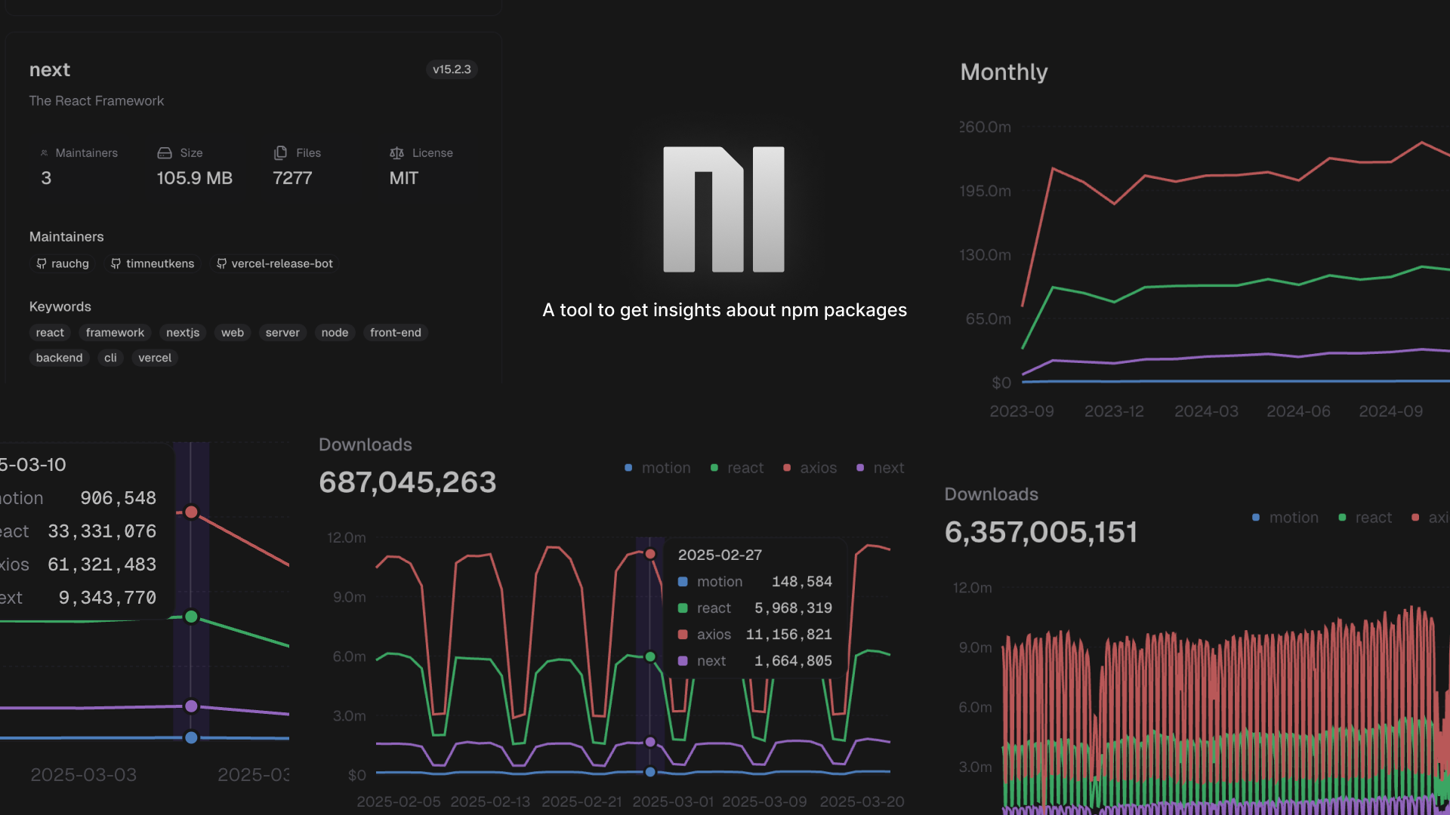Click the highlighted axios data point for 2025-02-27
1450x815 pixels.
point(651,553)
